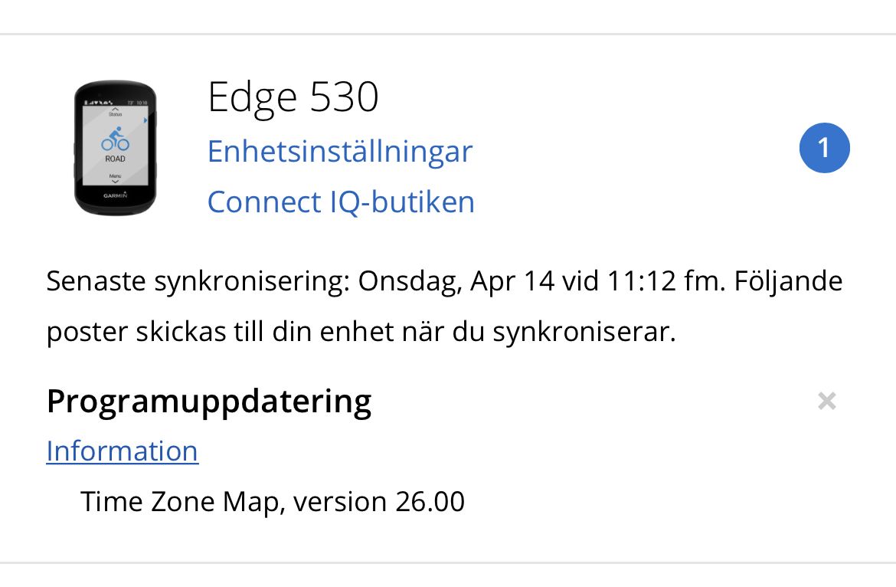Dismiss the Programuppdatering item with the X

coord(826,401)
